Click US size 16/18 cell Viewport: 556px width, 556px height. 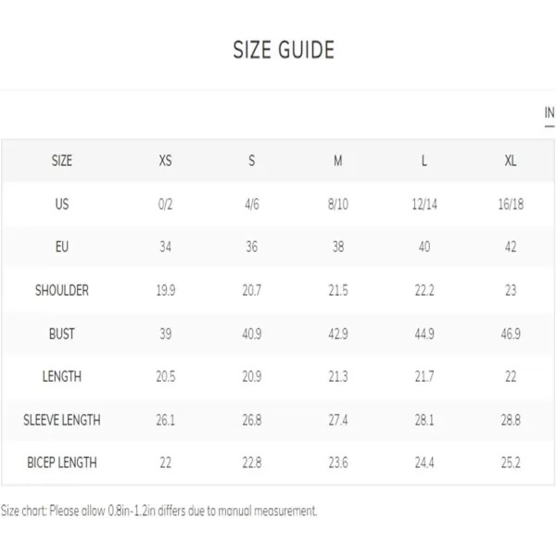click(x=511, y=204)
